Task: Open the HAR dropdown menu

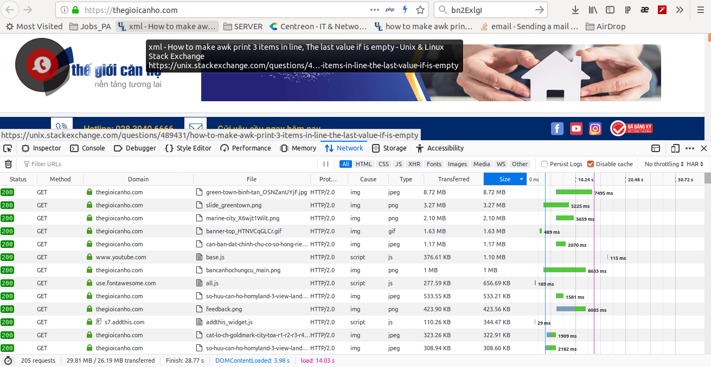Action: [x=695, y=164]
